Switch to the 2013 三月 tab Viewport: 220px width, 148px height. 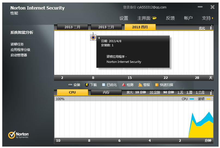pyautogui.click(x=106, y=27)
